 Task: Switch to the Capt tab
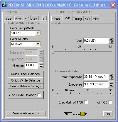click(x=9, y=18)
